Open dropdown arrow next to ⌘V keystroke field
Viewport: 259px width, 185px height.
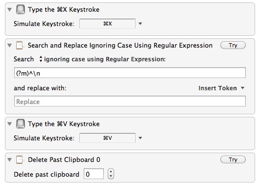pos(140,138)
